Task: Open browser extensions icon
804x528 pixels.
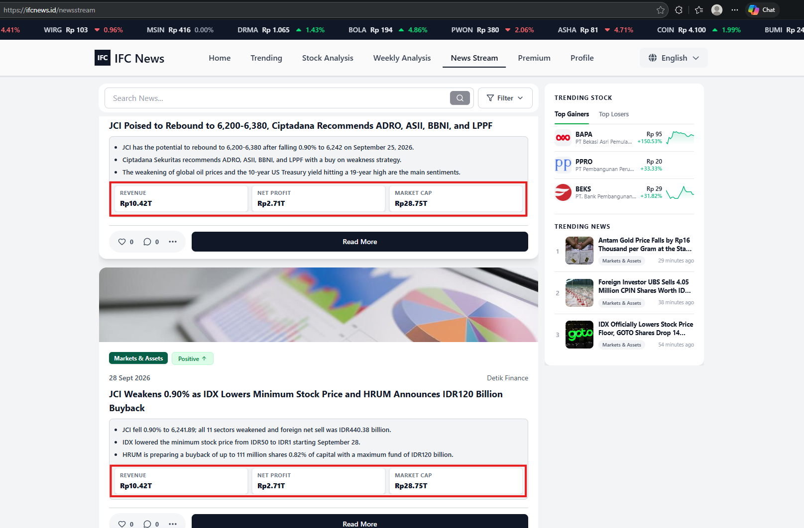Action: [679, 10]
